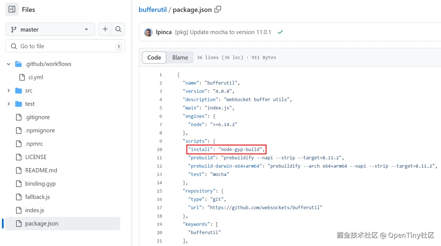Copy the package.json file path
The height and width of the screenshot is (246, 441).
(218, 9)
